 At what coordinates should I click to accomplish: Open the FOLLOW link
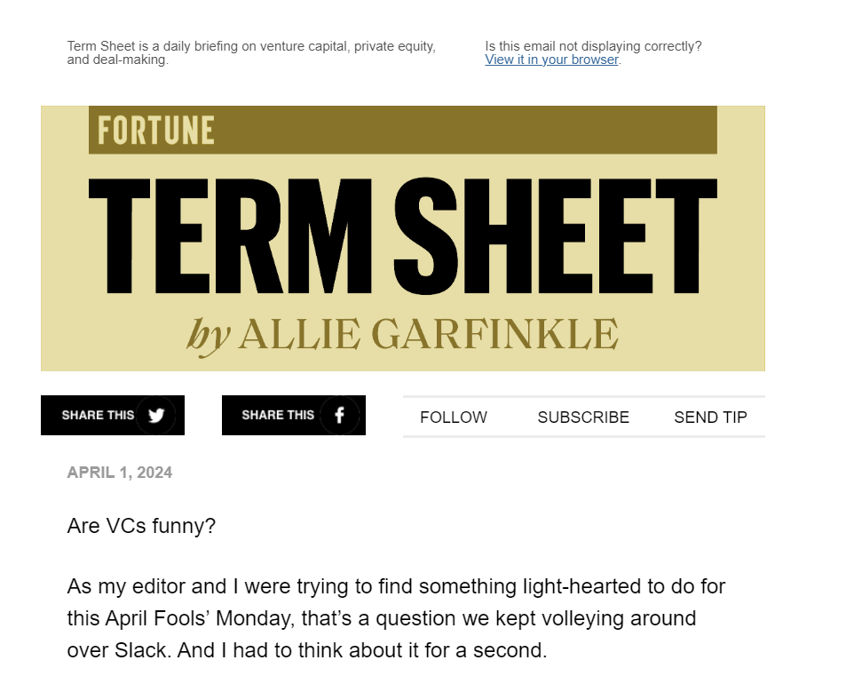[x=454, y=418]
